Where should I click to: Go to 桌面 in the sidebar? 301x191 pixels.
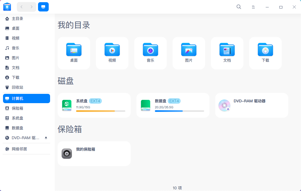click(27, 28)
